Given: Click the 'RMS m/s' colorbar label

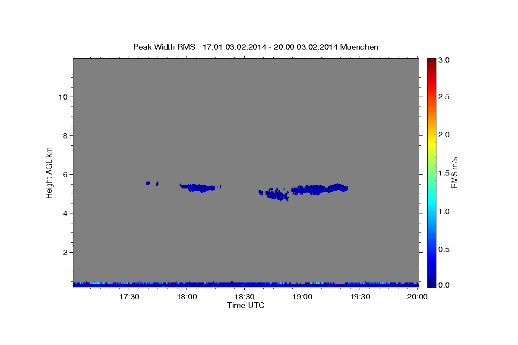Looking at the screenshot, I should pos(454,172).
